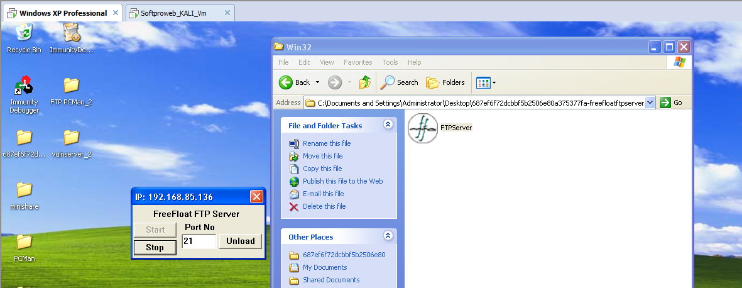This screenshot has width=742, height=288.
Task: Collapse the Other Places panel
Action: click(x=388, y=235)
